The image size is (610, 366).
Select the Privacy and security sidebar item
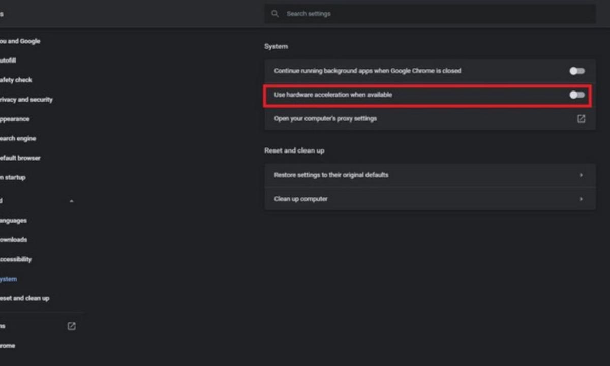click(x=26, y=100)
